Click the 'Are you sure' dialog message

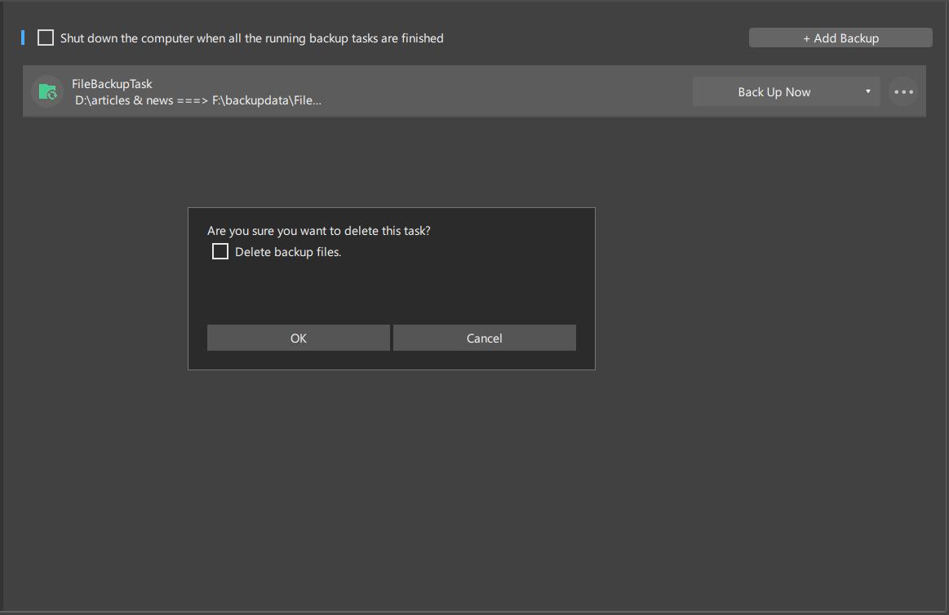319,231
